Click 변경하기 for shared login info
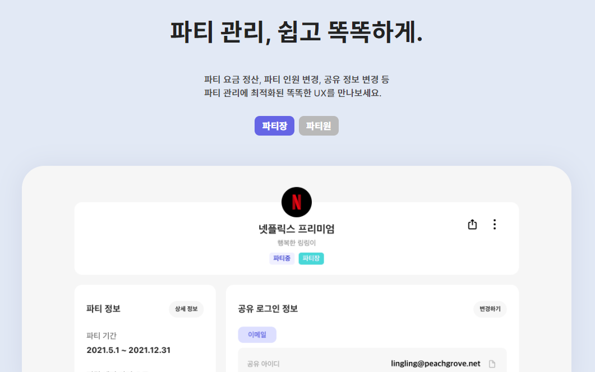The width and height of the screenshot is (595, 372). point(490,309)
